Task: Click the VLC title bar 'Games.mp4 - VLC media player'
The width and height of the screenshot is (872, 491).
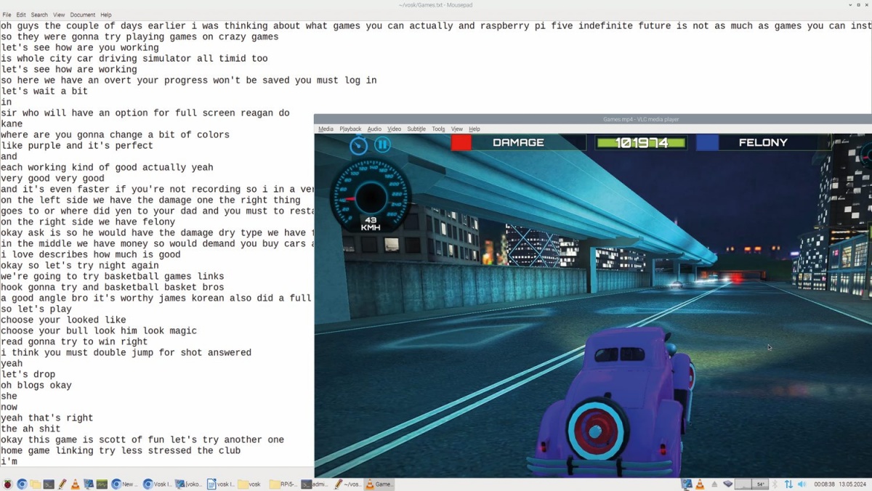Action: [641, 119]
